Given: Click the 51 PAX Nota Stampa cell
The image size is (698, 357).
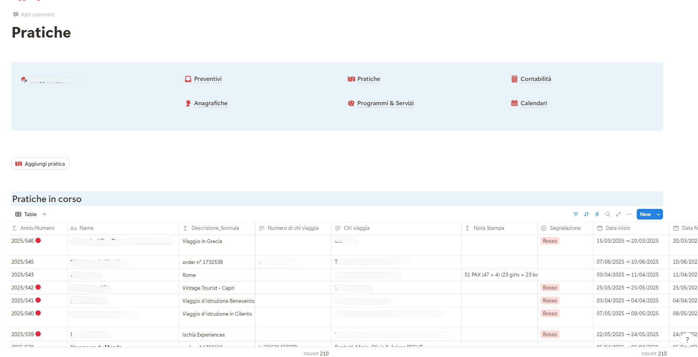Looking at the screenshot, I should [499, 275].
